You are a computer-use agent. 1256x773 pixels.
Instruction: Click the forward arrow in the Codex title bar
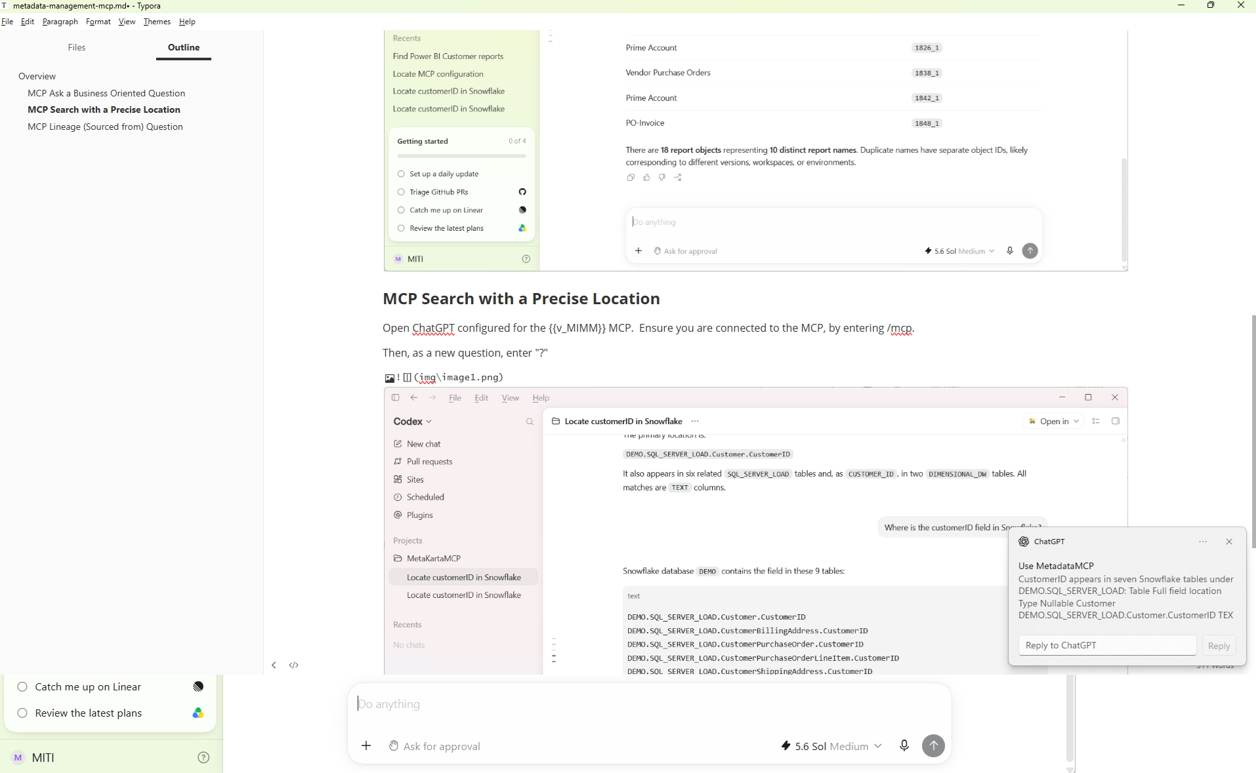(432, 397)
